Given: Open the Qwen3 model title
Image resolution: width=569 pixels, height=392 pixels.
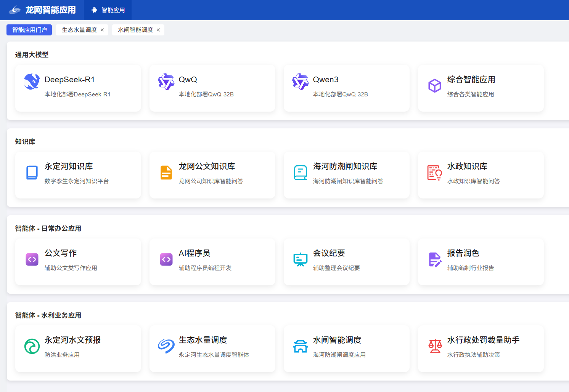Looking at the screenshot, I should (x=326, y=80).
